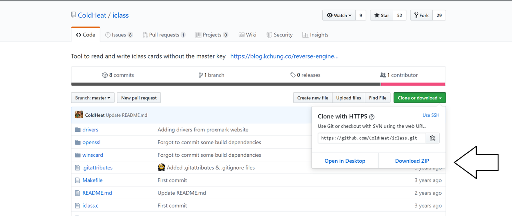Image resolution: width=512 pixels, height=216 pixels.
Task: Open iclass.c row 'First commit' message
Action: pos(172,206)
